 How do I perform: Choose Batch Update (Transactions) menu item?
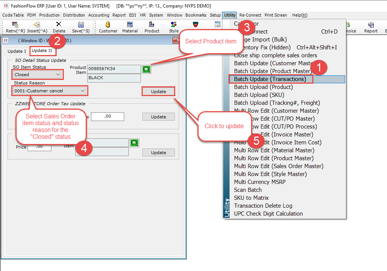pyautogui.click(x=270, y=79)
